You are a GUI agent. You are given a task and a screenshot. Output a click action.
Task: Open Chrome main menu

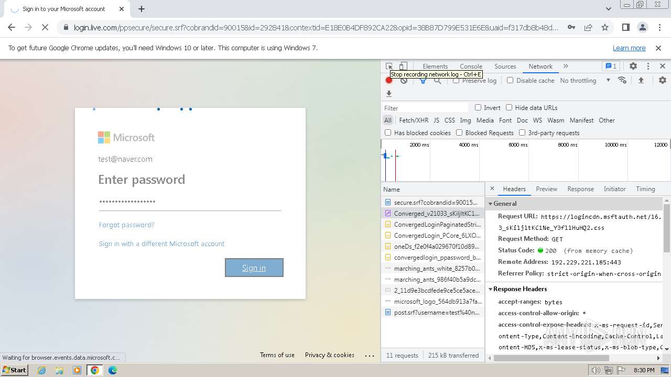coord(658,27)
